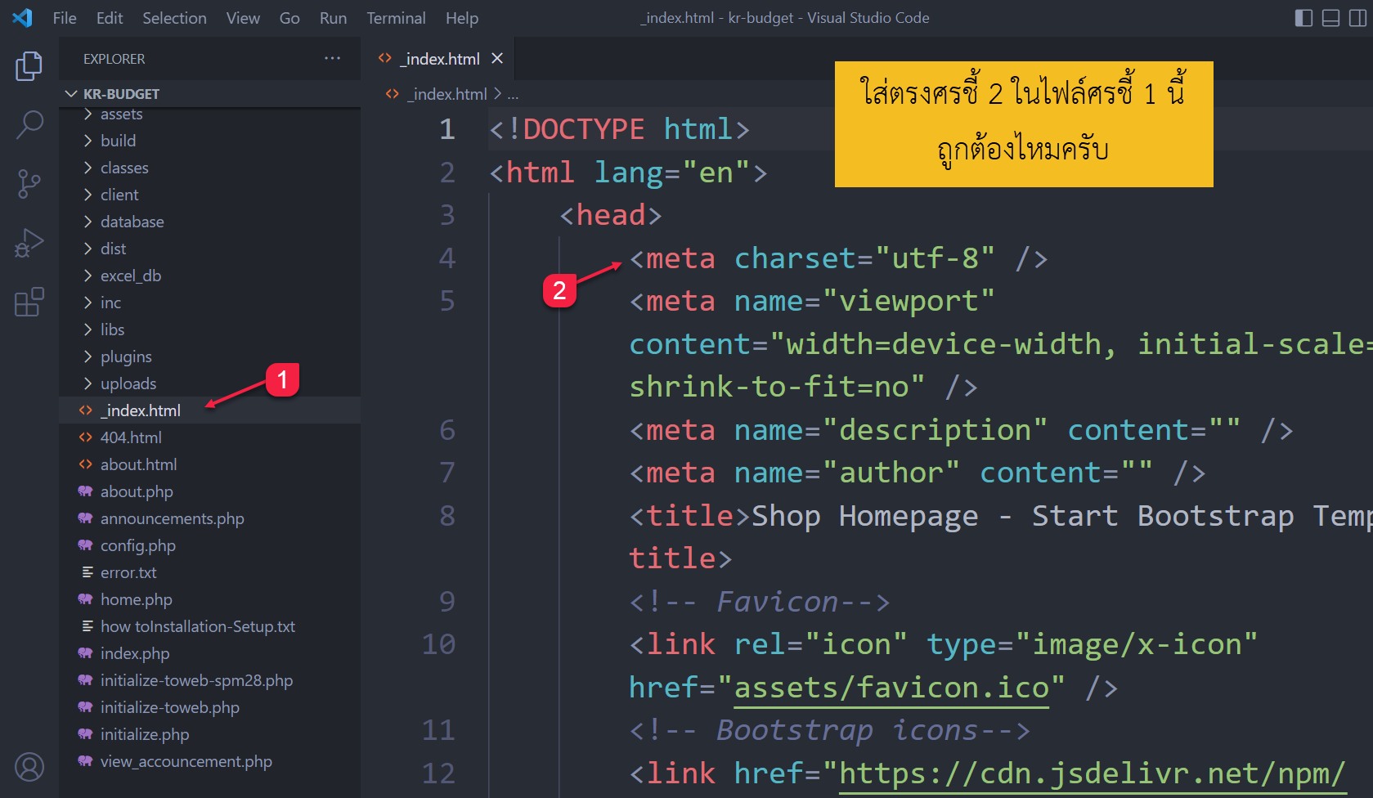Click HTML icon beside about.html
The image size is (1373, 798).
pos(85,464)
